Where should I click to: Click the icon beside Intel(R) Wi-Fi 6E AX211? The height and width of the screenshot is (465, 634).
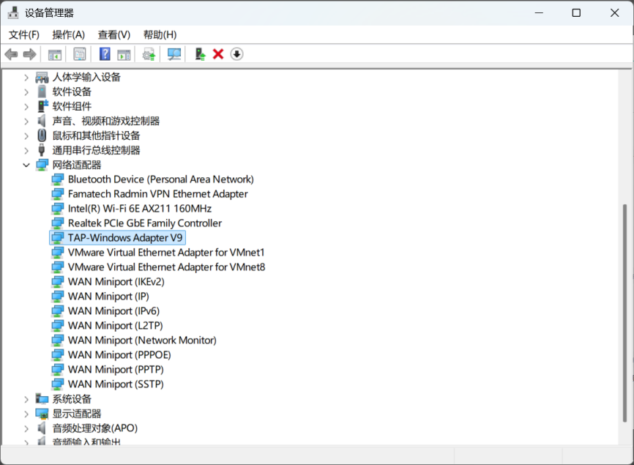[x=58, y=209]
